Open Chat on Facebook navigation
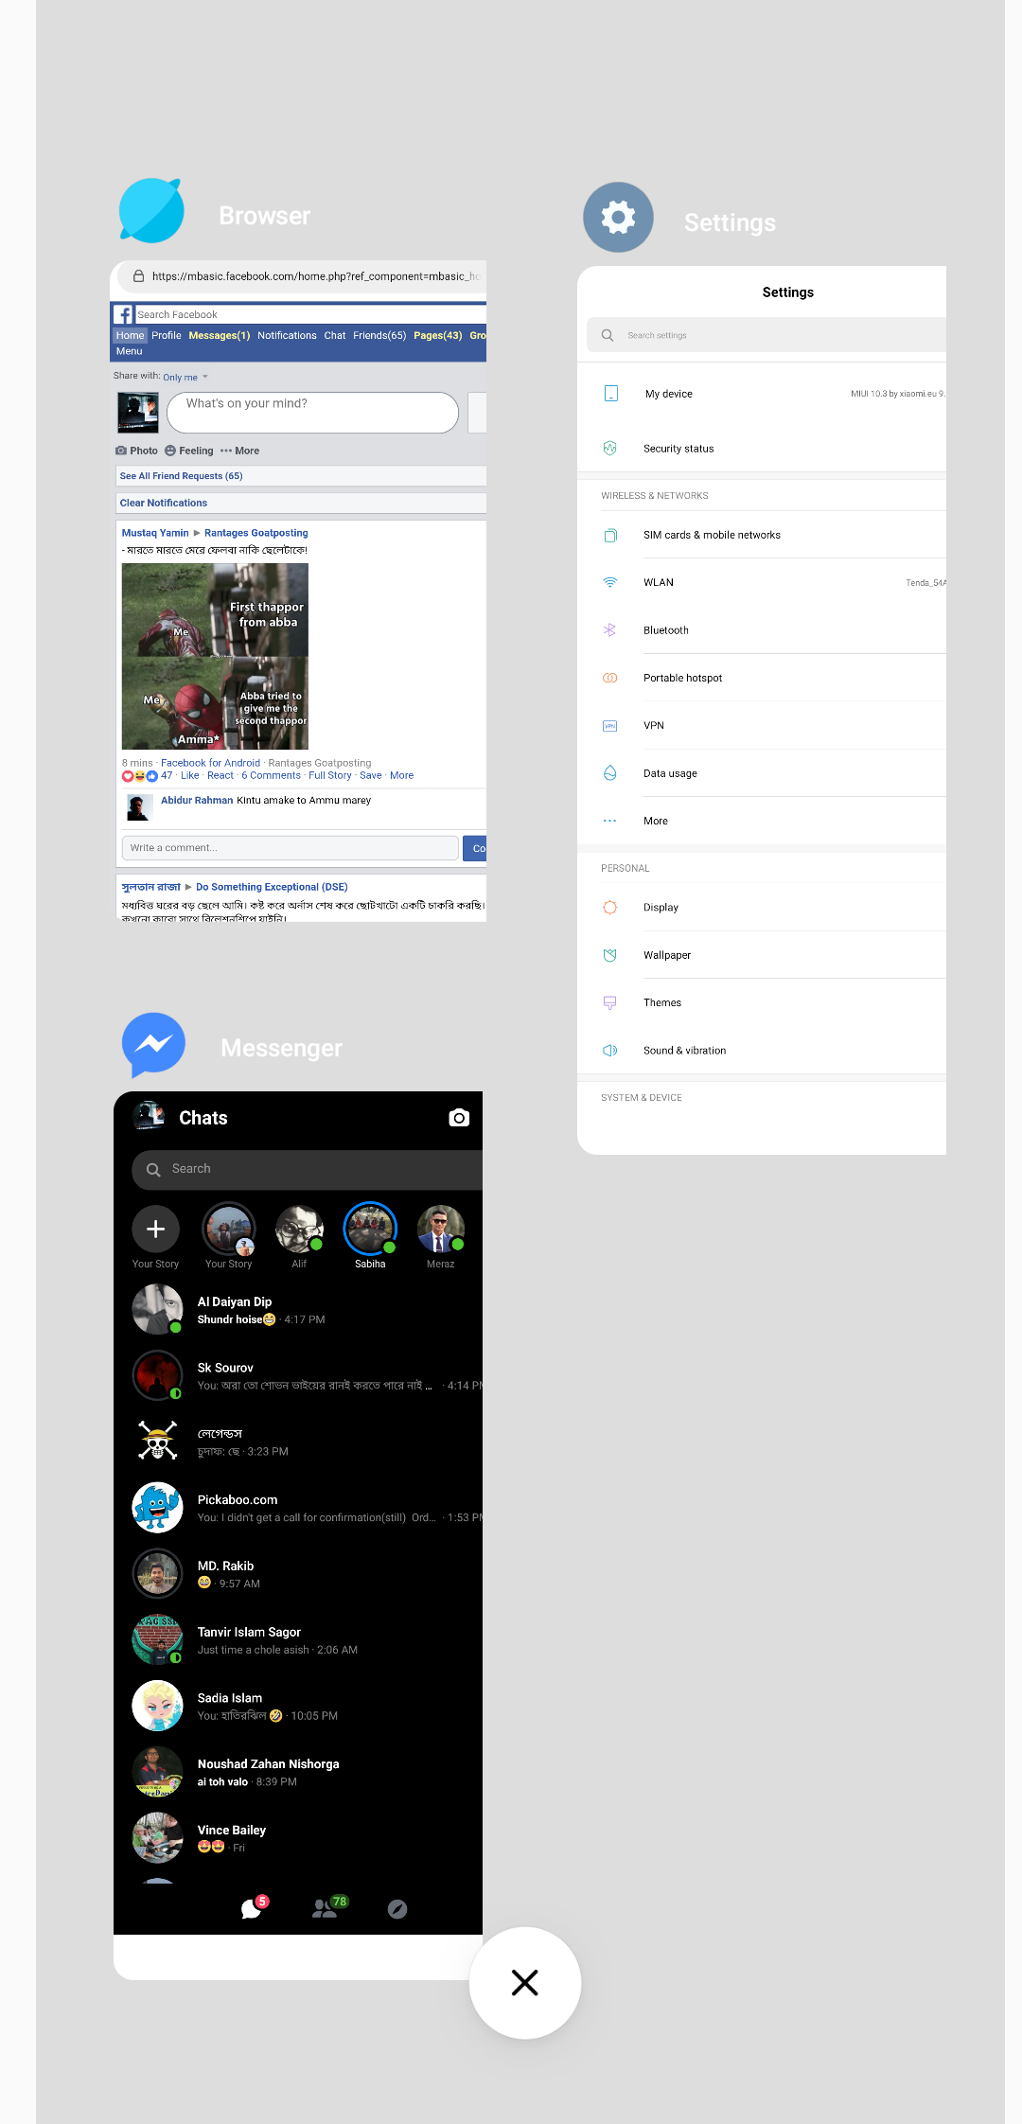The height and width of the screenshot is (2124, 1022). click(335, 336)
